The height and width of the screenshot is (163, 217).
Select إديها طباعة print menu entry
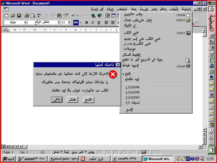point(156,66)
